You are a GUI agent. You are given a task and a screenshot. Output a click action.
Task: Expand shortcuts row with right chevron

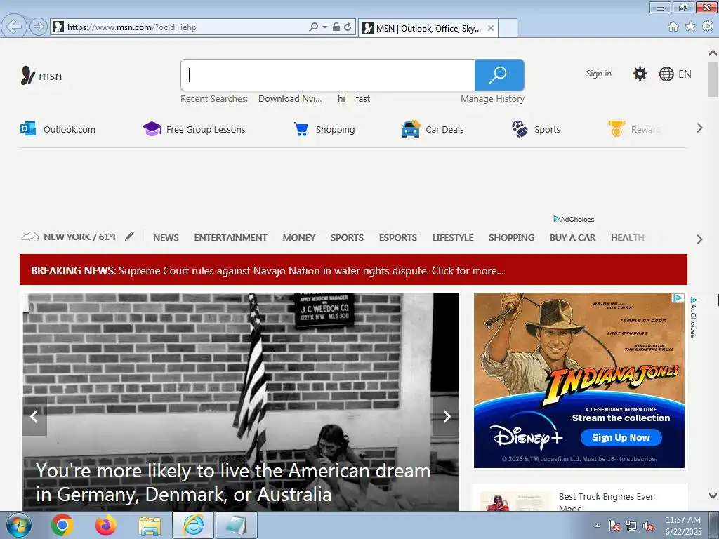(x=699, y=128)
